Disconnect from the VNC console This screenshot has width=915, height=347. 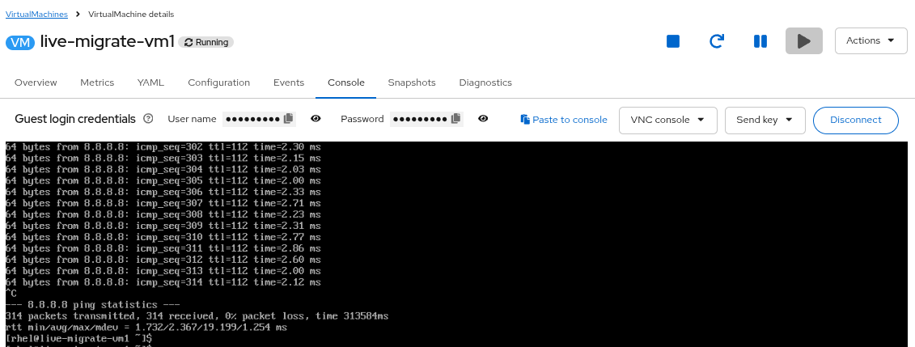855,120
